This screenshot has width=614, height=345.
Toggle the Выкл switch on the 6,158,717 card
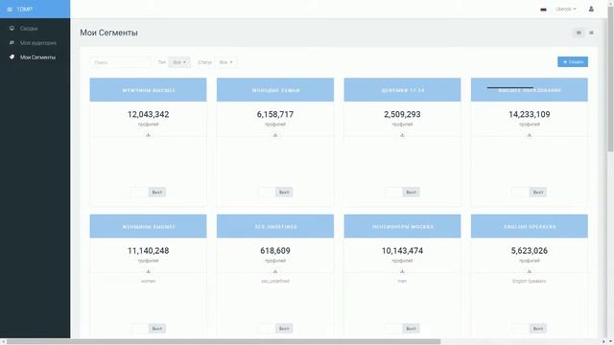(x=275, y=192)
